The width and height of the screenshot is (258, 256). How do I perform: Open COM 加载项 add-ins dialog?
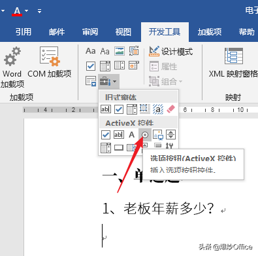(50, 62)
